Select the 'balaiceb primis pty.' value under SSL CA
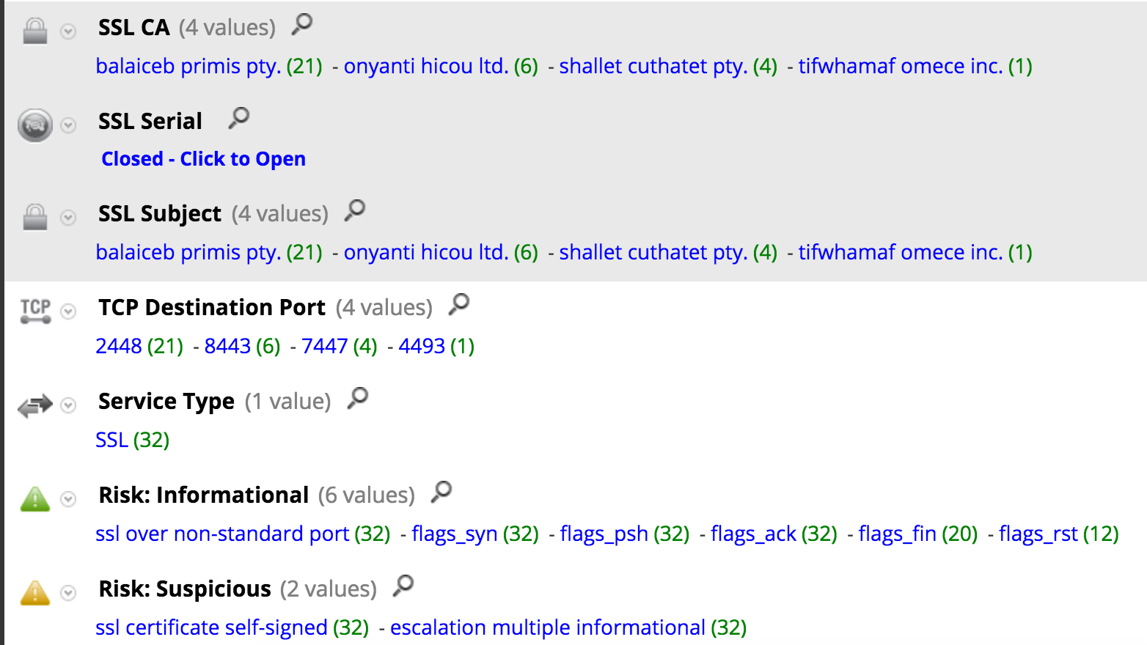The width and height of the screenshot is (1147, 645). [x=188, y=65]
